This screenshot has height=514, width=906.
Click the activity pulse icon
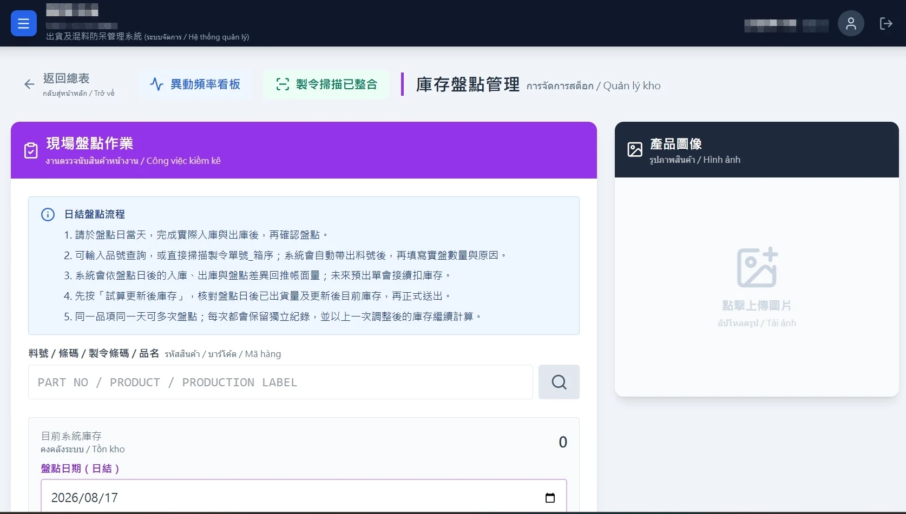click(156, 84)
